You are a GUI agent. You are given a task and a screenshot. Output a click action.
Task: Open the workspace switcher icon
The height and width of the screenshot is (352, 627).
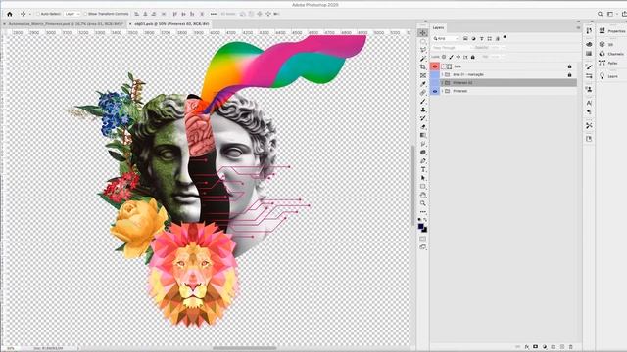coord(610,14)
